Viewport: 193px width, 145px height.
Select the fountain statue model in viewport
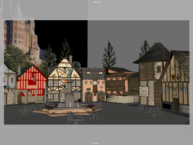(x=69, y=74)
